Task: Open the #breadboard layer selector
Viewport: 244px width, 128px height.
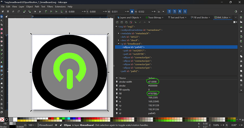Action: coord(46,125)
